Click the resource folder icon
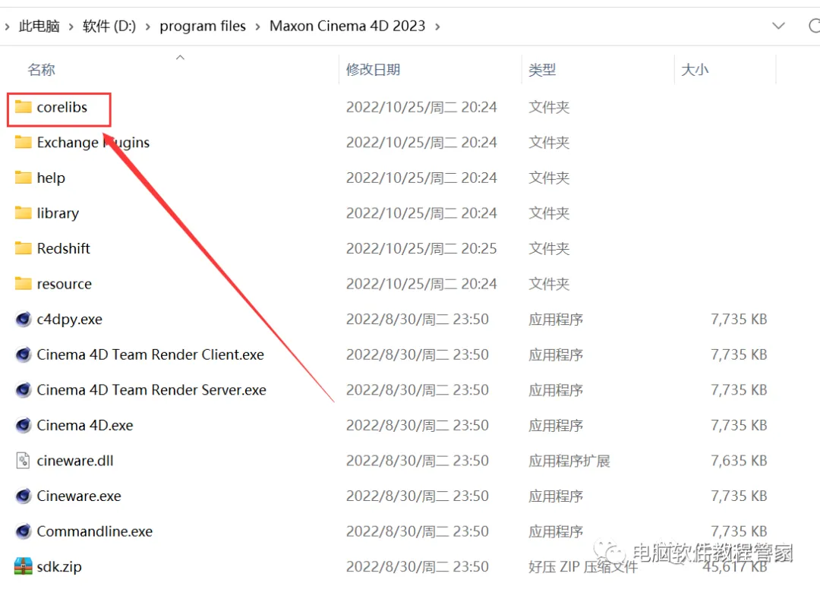820x589 pixels. (23, 284)
